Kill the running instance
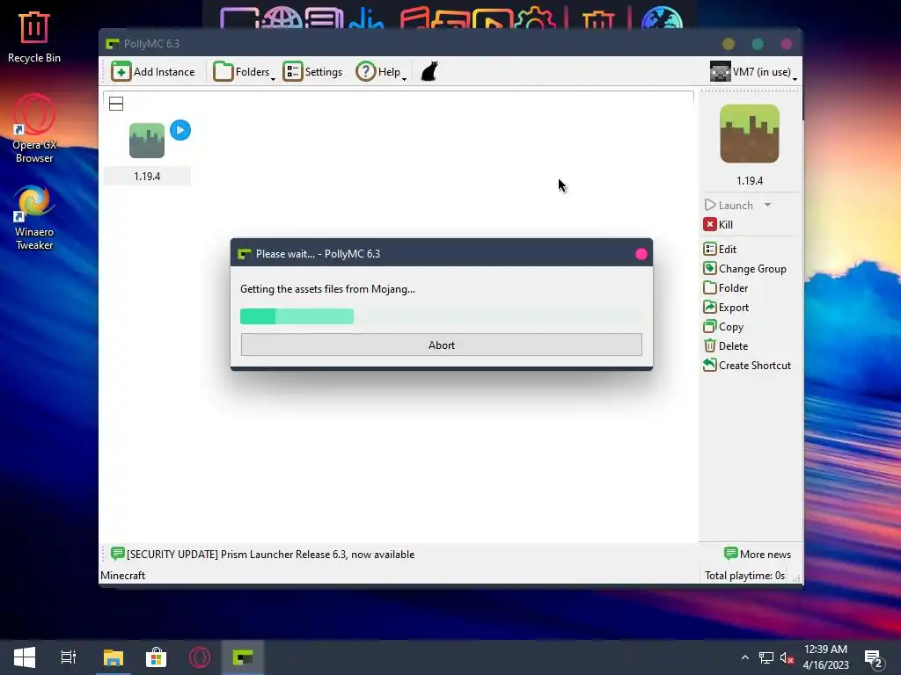The width and height of the screenshot is (901, 675). coord(718,224)
